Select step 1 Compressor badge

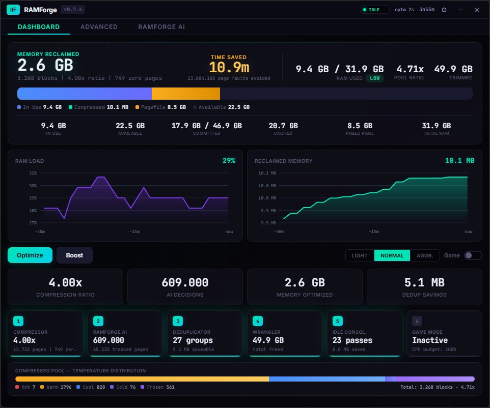coord(18,321)
